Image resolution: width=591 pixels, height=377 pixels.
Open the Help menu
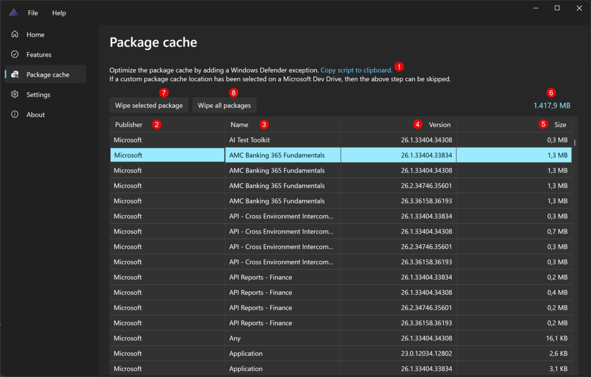click(x=59, y=13)
